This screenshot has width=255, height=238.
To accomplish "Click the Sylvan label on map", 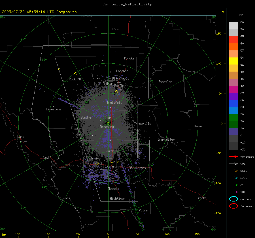I will pos(108,83).
